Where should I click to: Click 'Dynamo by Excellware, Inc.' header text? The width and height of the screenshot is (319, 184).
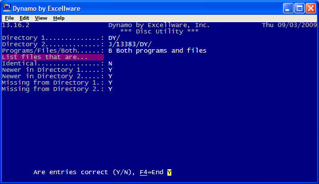159,25
